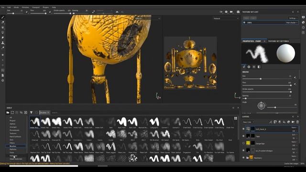The width and height of the screenshot is (306, 172).
Task: Click size pen-pressure icon in Brush section
Action: pyautogui.click(x=295, y=77)
